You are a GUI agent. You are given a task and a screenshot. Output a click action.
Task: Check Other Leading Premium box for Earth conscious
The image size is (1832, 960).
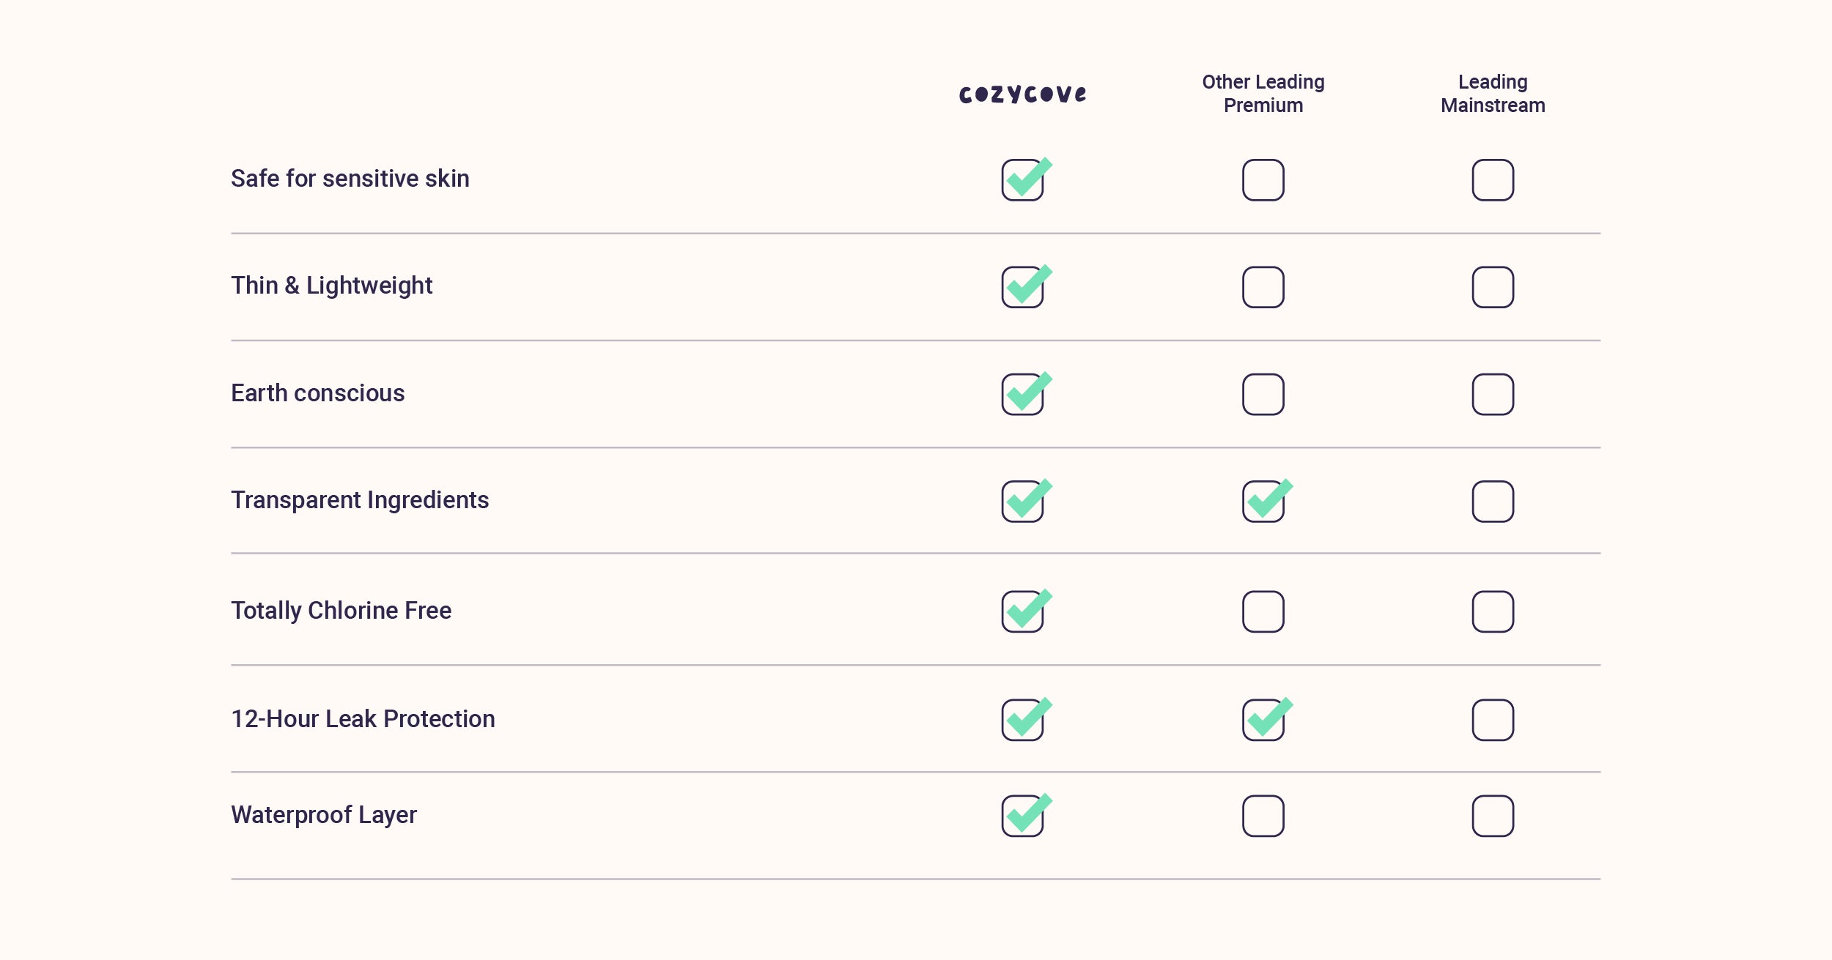tap(1263, 395)
